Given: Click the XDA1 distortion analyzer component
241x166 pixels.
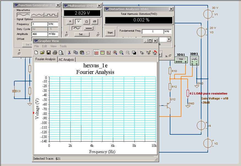Looking at the screenshot, I should point(181,60).
